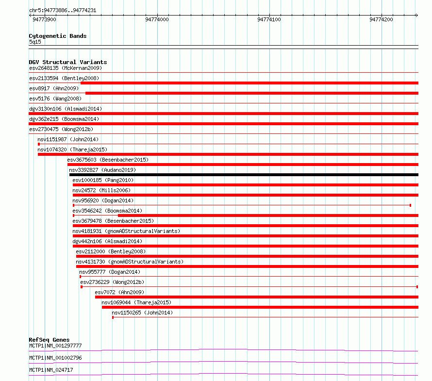The width and height of the screenshot is (432, 381).
Task: Click the start marker of nsv1151987 variant line
Action: pyautogui.click(x=39, y=144)
